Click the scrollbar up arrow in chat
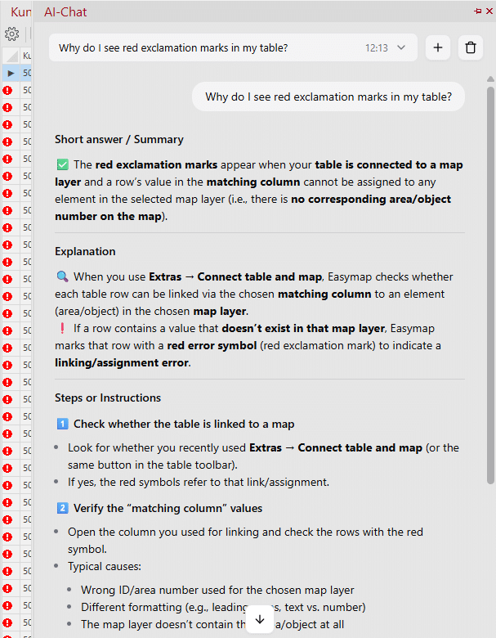The height and width of the screenshot is (638, 496). click(x=491, y=79)
